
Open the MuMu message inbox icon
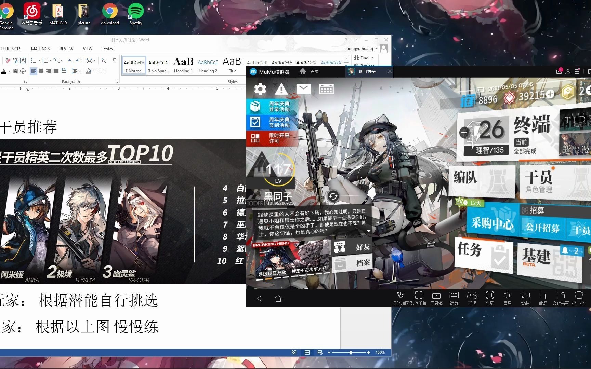559,71
